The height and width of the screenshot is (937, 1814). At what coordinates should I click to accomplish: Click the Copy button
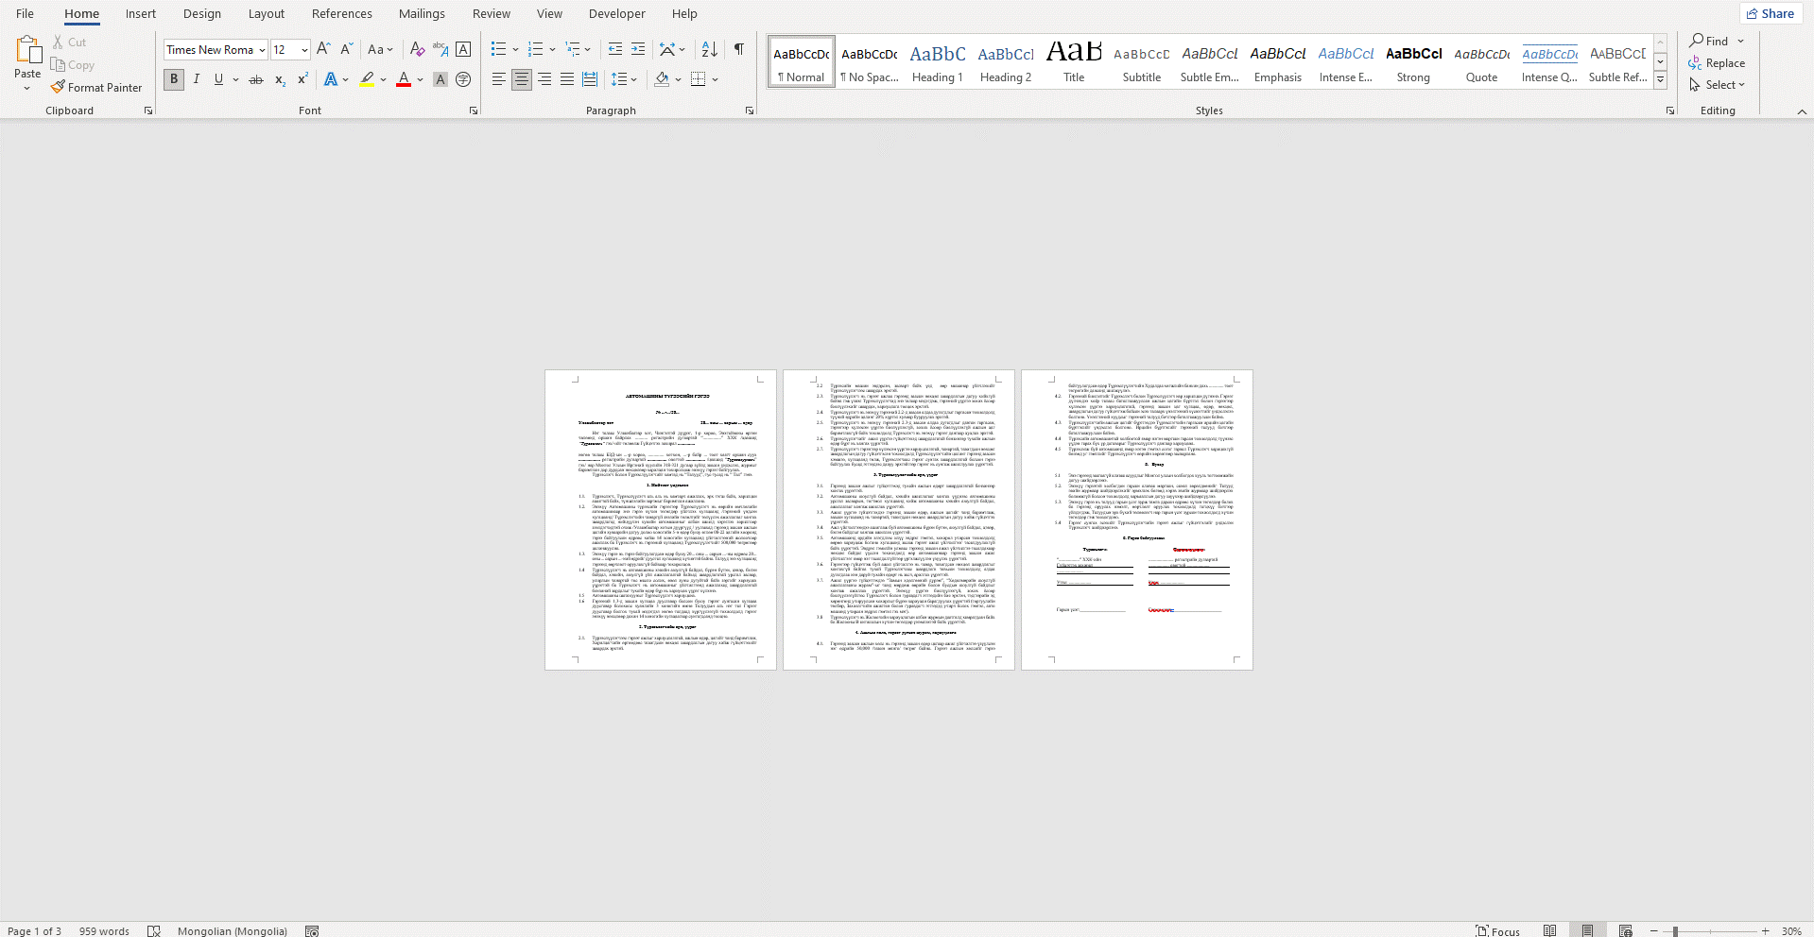tap(74, 65)
